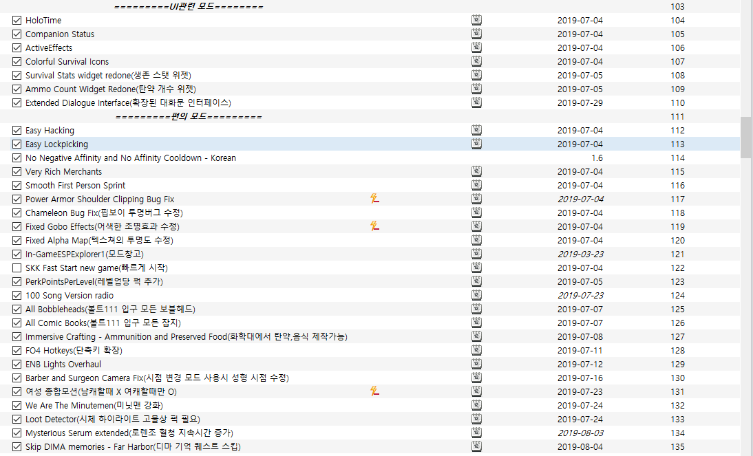Viewport: 753px width, 456px height.
Task: Select Immersive Crafting - Ammunition mod name
Action: pos(187,336)
